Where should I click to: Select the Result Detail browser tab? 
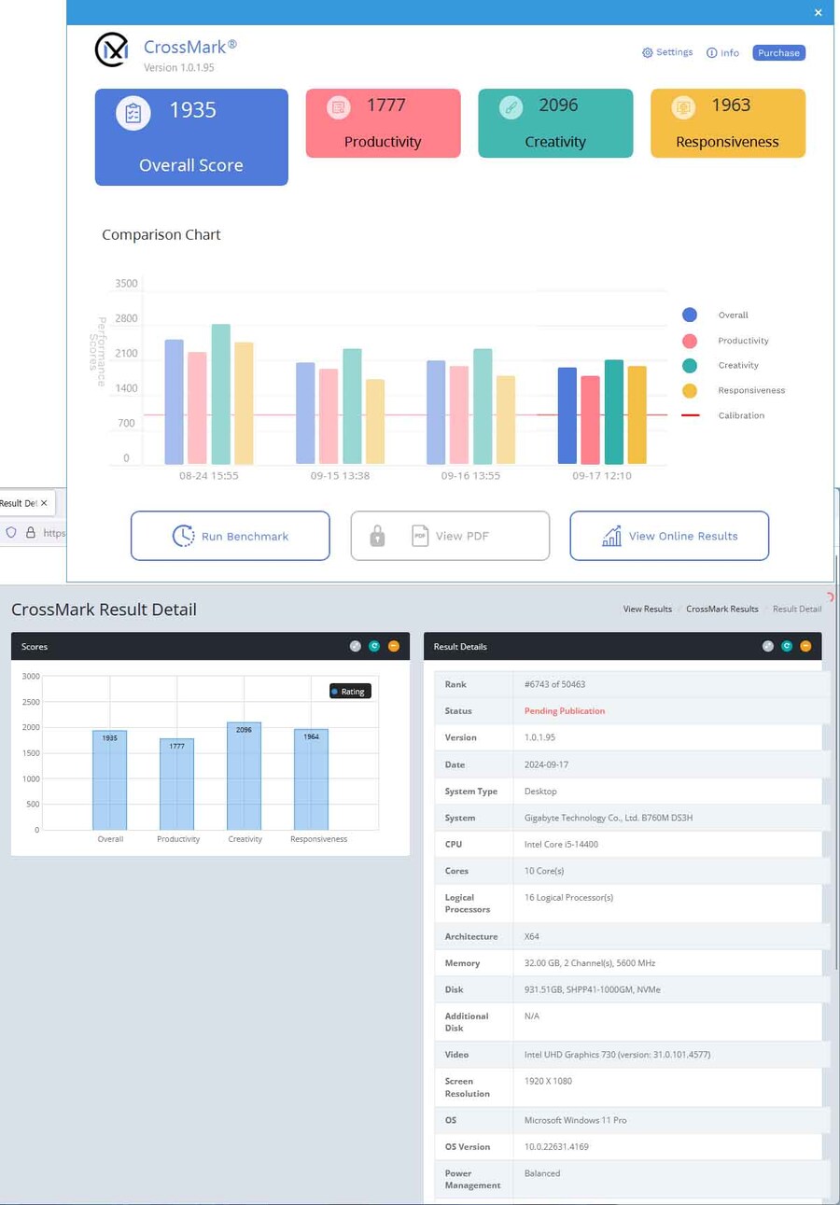click(x=25, y=503)
